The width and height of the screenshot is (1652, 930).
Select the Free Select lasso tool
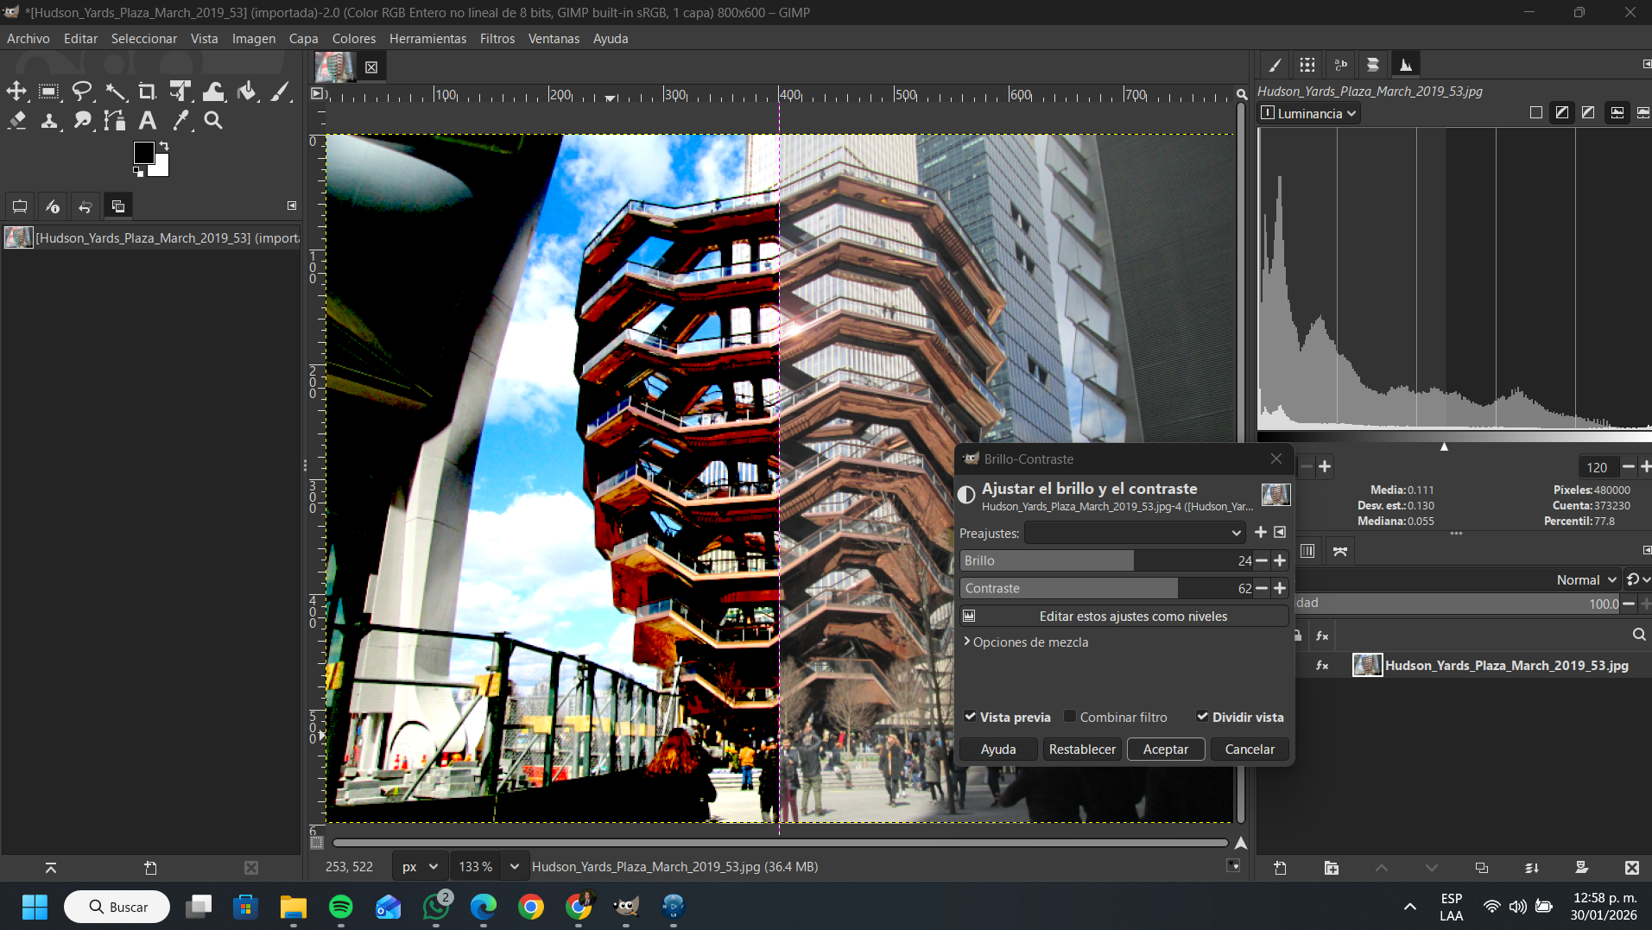pos(82,92)
